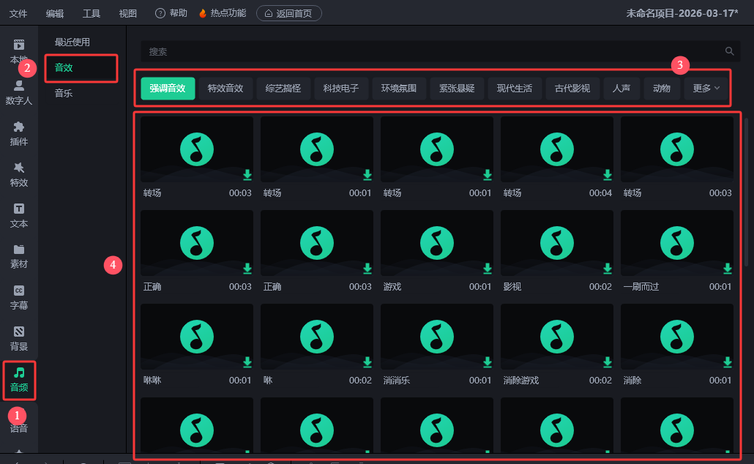This screenshot has width=754, height=464.
Task: Open the 工具 menu
Action: [x=92, y=13]
